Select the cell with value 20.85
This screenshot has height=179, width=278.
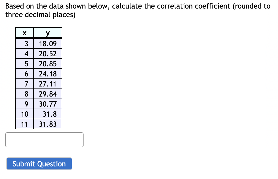pos(48,63)
